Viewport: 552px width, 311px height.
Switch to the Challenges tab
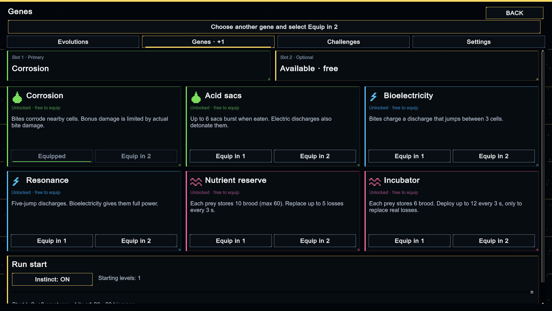click(344, 42)
